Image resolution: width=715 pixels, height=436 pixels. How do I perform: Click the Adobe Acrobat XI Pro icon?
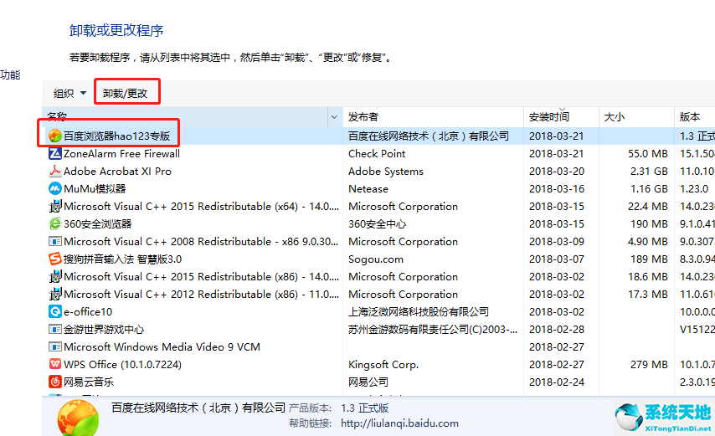click(x=54, y=171)
